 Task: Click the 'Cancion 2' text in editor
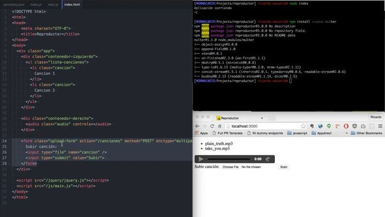click(x=45, y=90)
